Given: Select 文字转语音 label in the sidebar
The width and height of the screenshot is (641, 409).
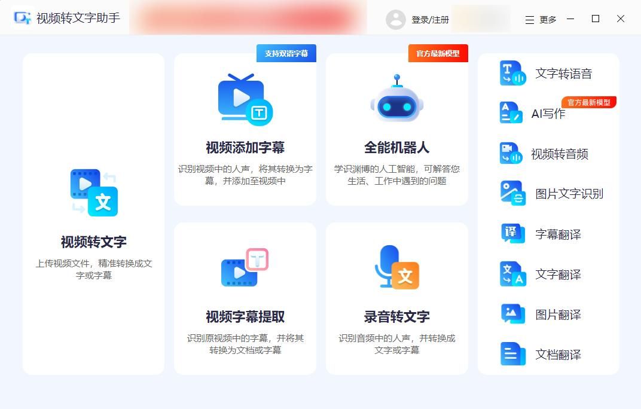Looking at the screenshot, I should pos(564,74).
